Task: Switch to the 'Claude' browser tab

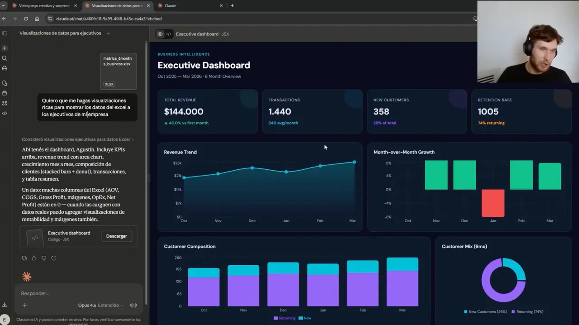Action: point(190,5)
